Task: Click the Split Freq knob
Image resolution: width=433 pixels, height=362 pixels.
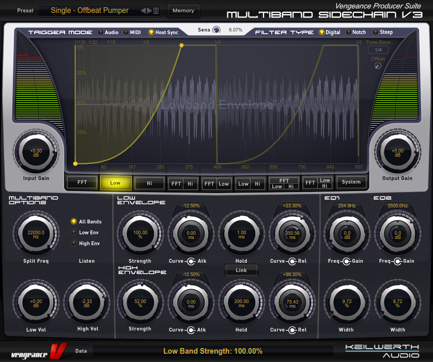Action: 36,234
